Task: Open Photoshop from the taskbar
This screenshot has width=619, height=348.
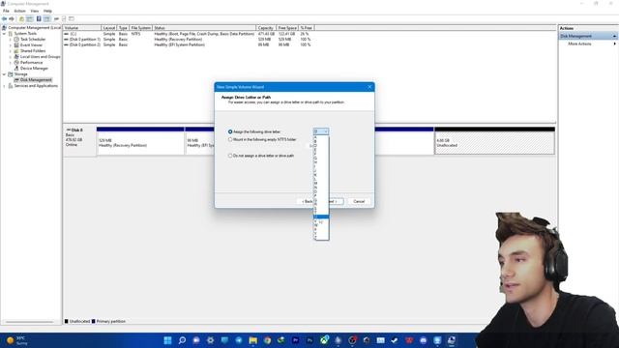Action: click(309, 340)
